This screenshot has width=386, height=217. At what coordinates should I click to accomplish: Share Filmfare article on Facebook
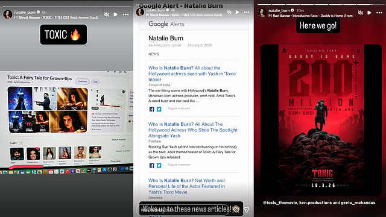tap(151, 165)
